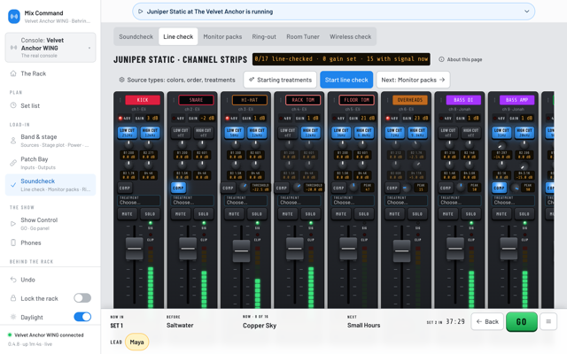The width and height of the screenshot is (567, 354).
Task: Click the Set list clock icon
Action: [x=13, y=105]
